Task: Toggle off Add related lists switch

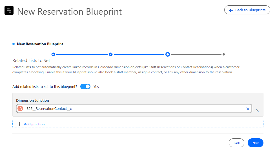Action: click(x=85, y=87)
